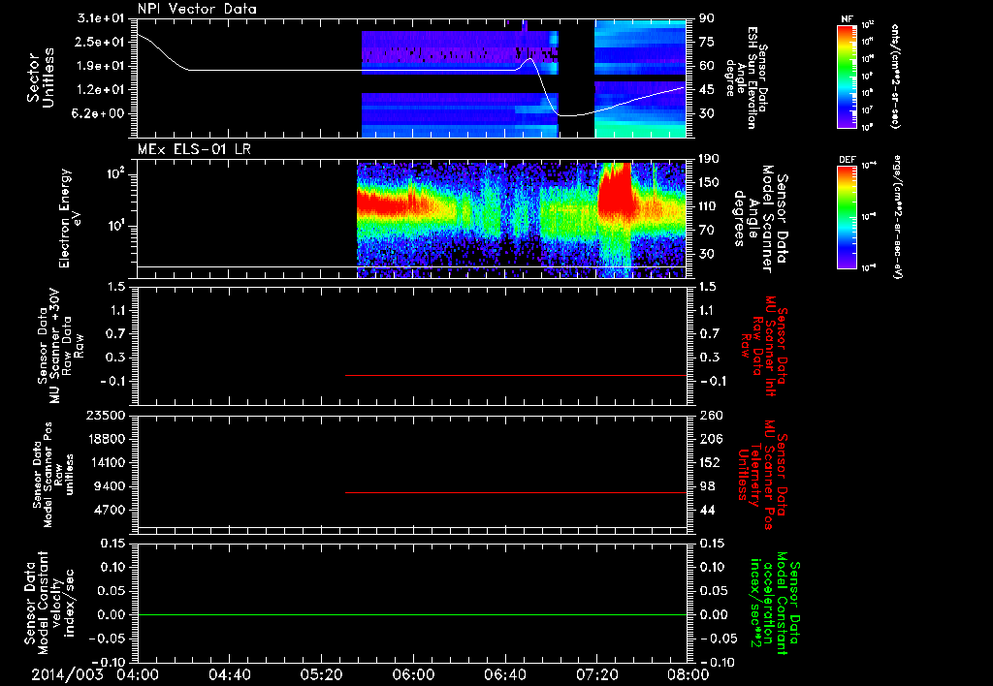Click the 06:40 time axis label

[504, 674]
